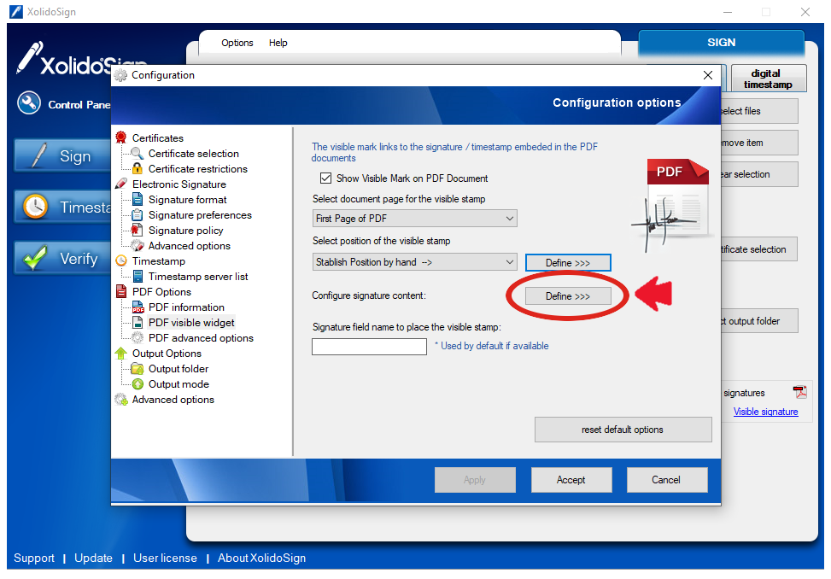This screenshot has width=831, height=579.
Task: Click the Certificate restrictions padlock icon
Action: click(x=138, y=168)
